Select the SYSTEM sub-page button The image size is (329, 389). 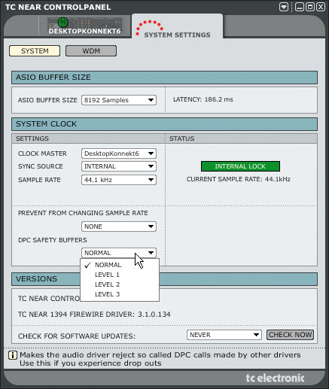click(35, 51)
